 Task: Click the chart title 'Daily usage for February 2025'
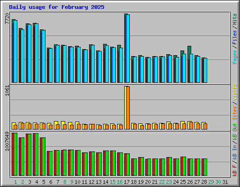point(57,7)
